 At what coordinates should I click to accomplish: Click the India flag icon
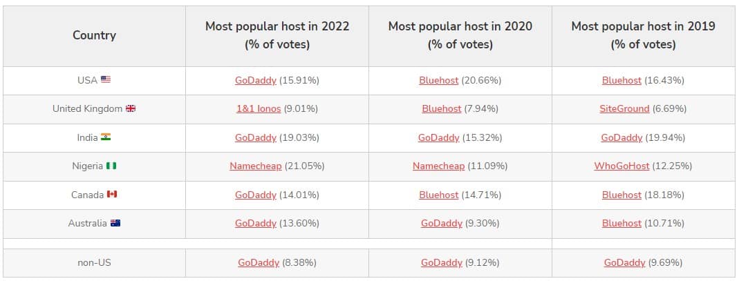(x=106, y=137)
